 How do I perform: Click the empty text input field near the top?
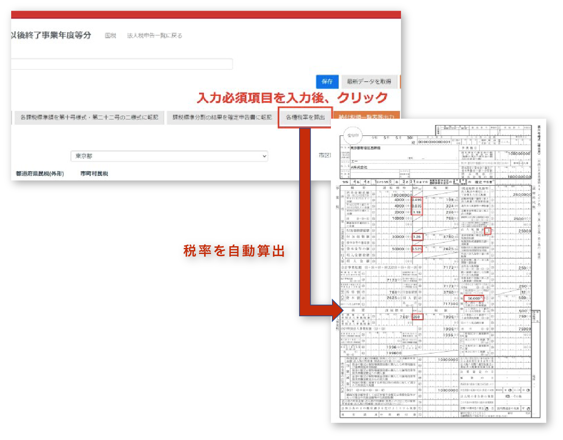click(x=122, y=64)
